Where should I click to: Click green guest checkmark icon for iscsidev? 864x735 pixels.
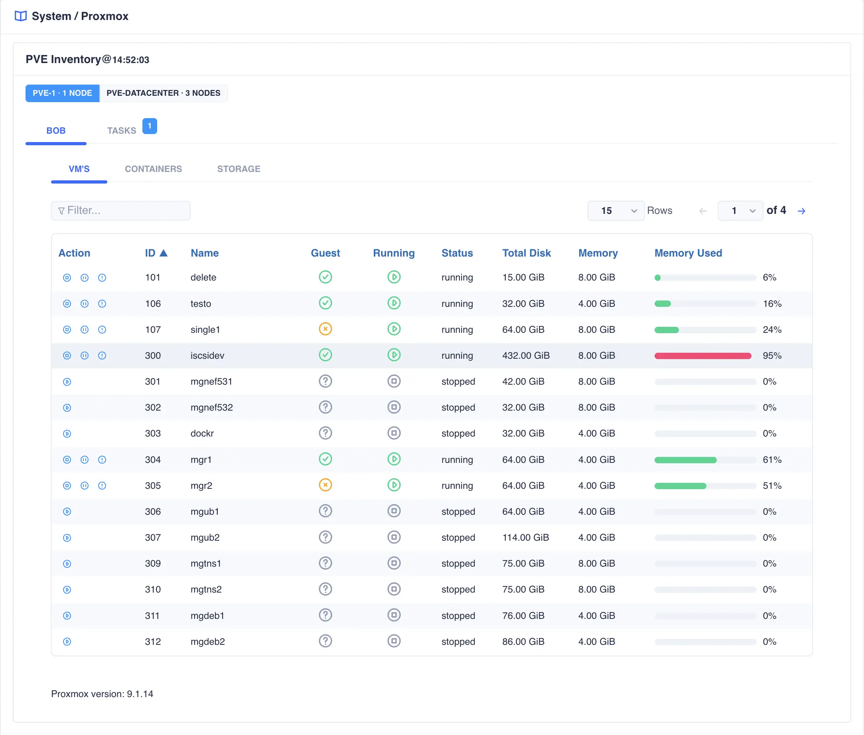coord(325,355)
